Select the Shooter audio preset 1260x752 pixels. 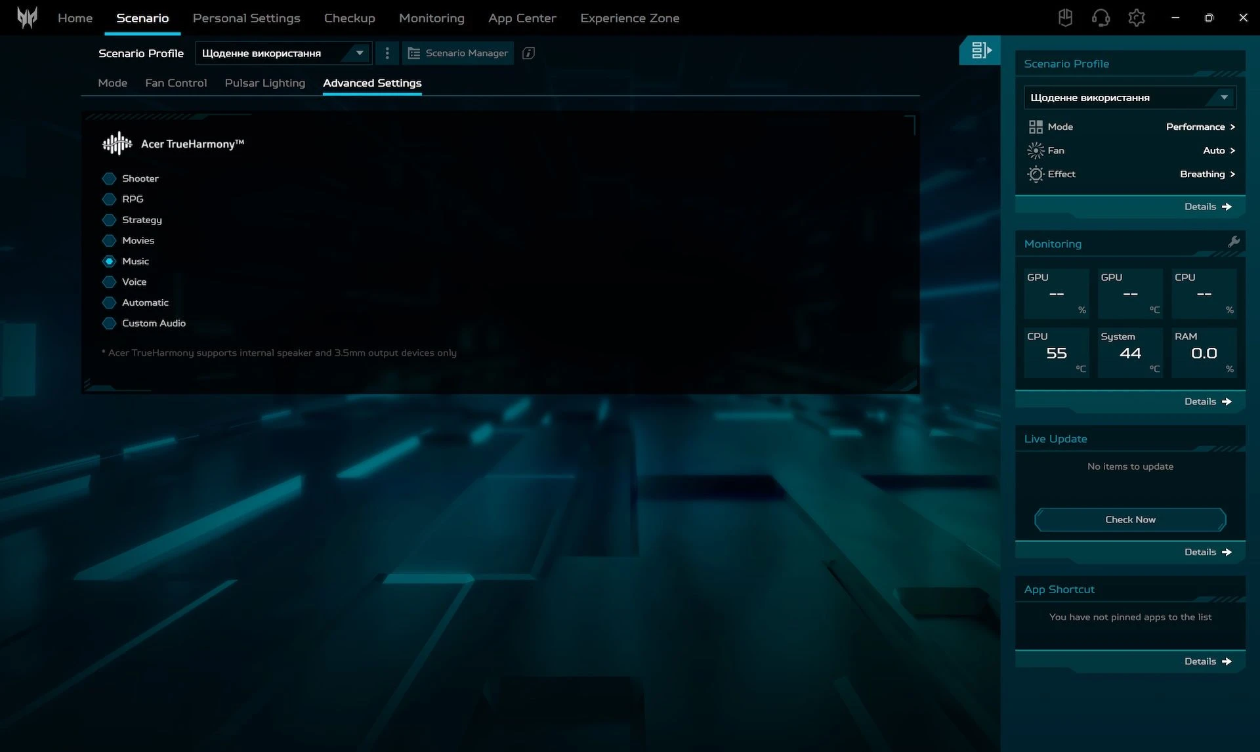(131, 178)
